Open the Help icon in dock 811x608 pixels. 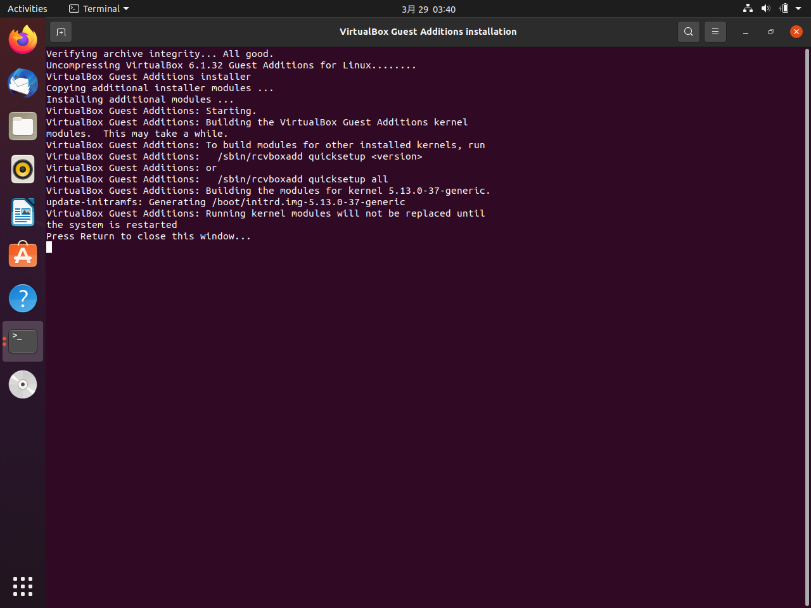pyautogui.click(x=23, y=298)
